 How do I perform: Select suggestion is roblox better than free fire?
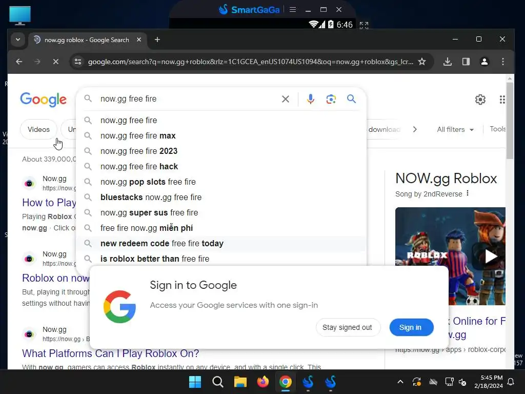tap(221, 259)
